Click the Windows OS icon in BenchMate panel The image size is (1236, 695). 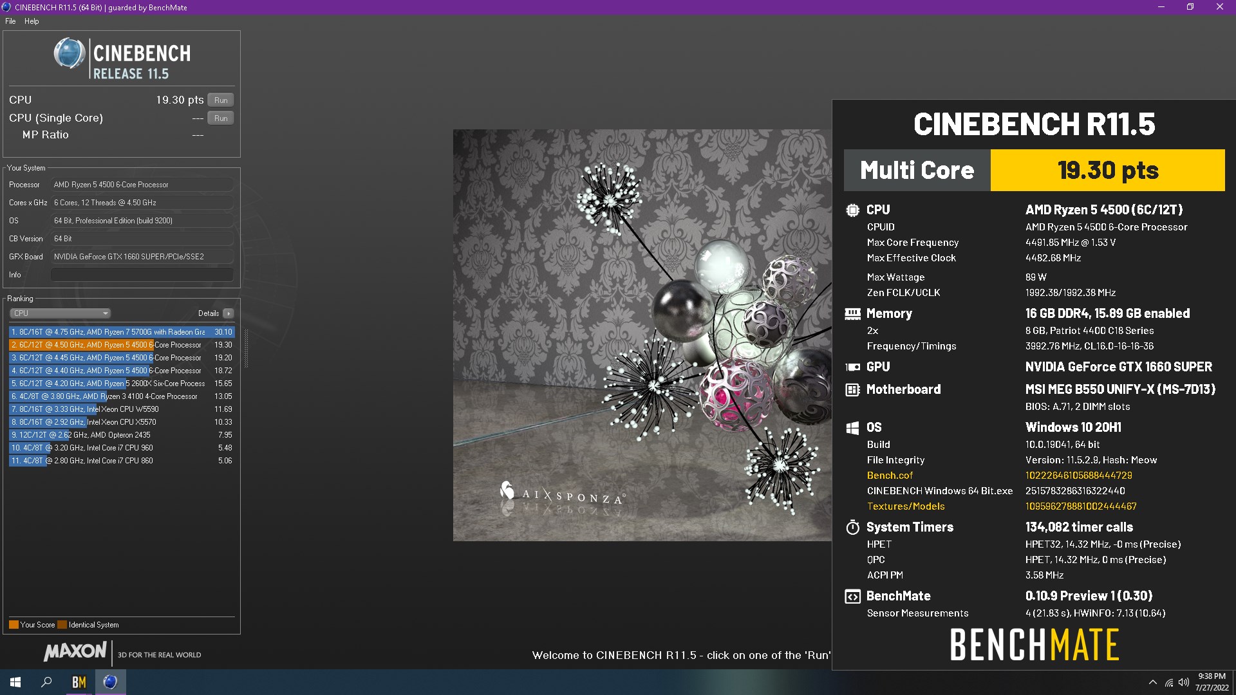click(852, 427)
